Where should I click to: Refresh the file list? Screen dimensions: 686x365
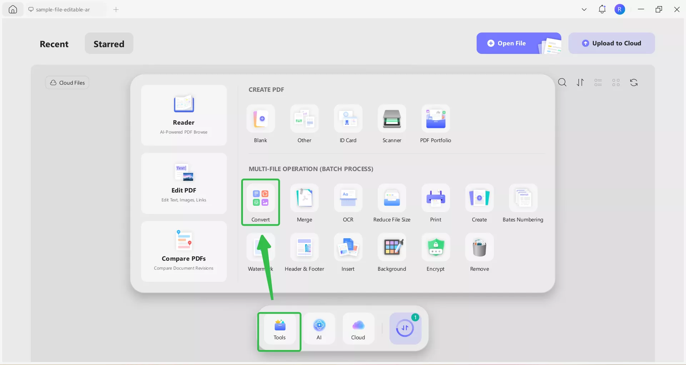(x=634, y=82)
